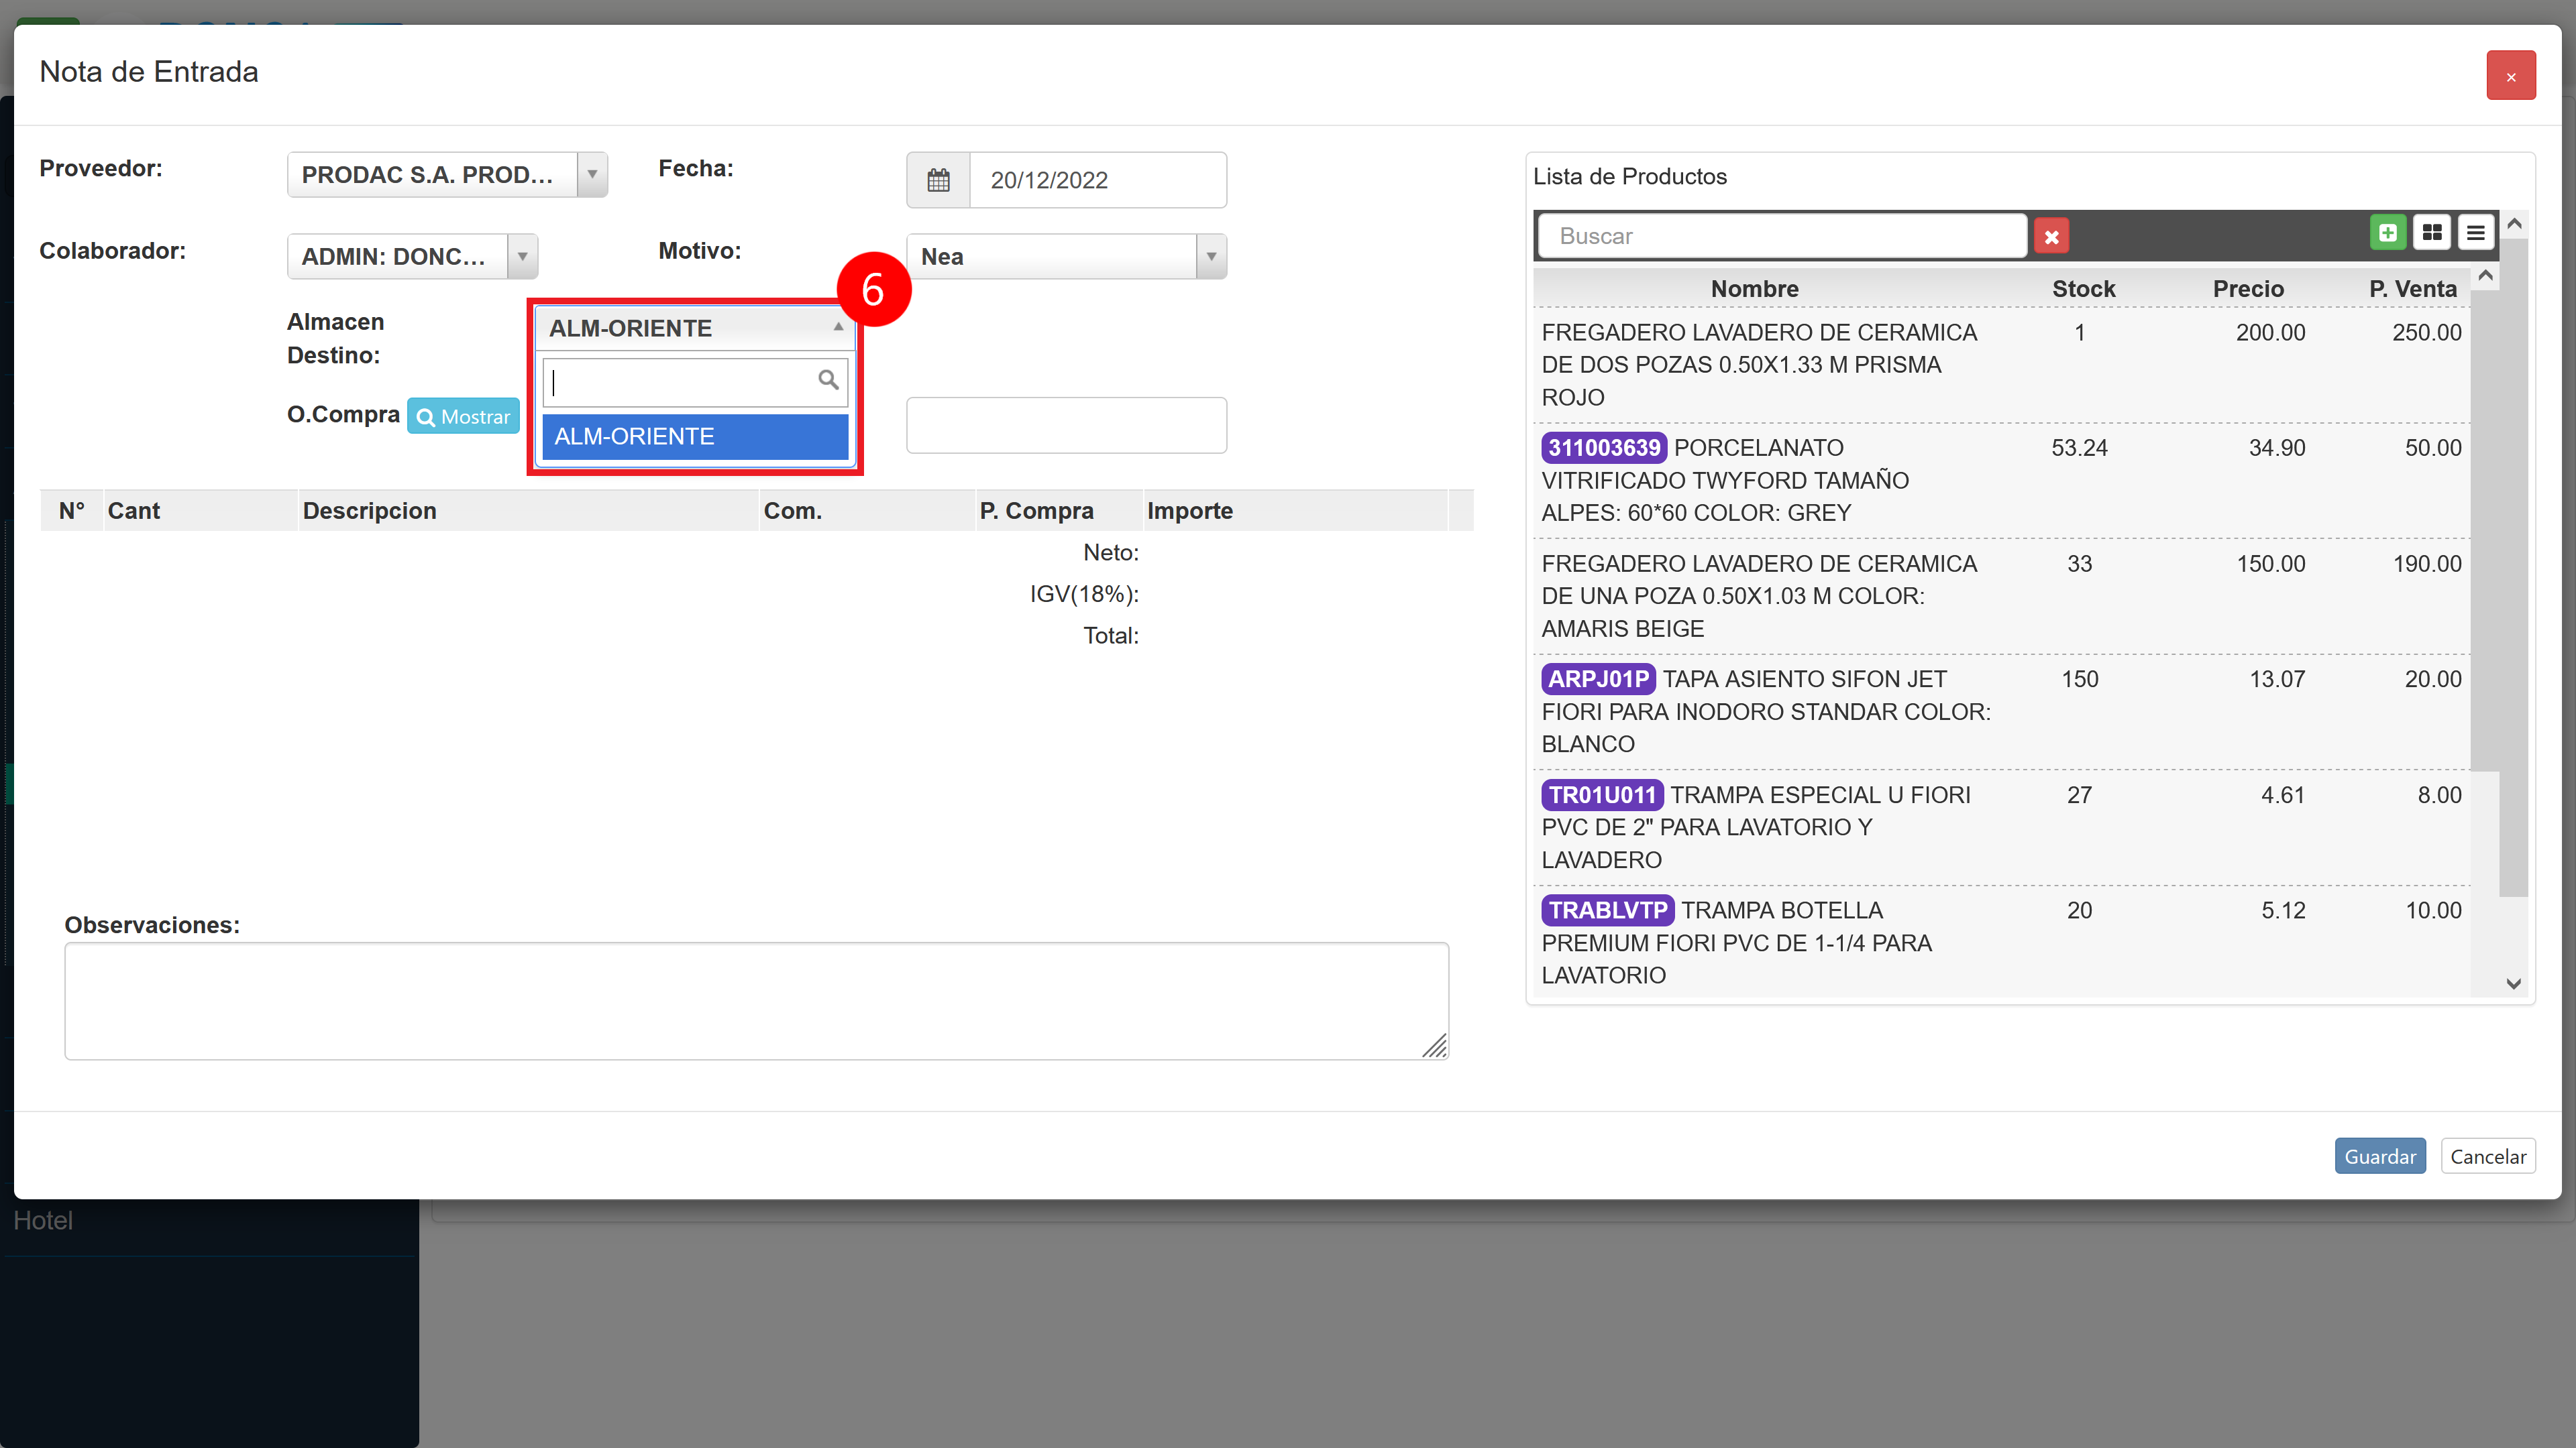
Task: Collapse the Almacen Destino ALM-ORIENTE dropdown
Action: (x=695, y=328)
